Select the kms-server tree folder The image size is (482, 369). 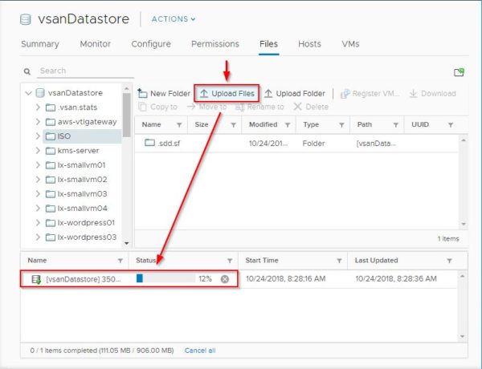click(x=72, y=151)
